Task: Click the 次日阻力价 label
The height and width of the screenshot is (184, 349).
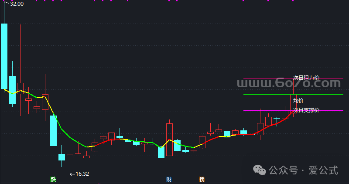Action: pyautogui.click(x=306, y=78)
